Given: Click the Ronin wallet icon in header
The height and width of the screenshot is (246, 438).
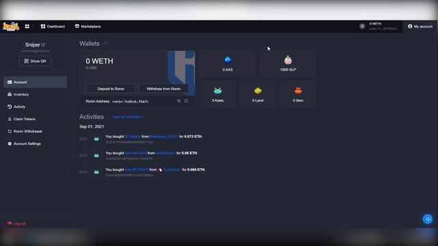Looking at the screenshot, I should point(362,26).
